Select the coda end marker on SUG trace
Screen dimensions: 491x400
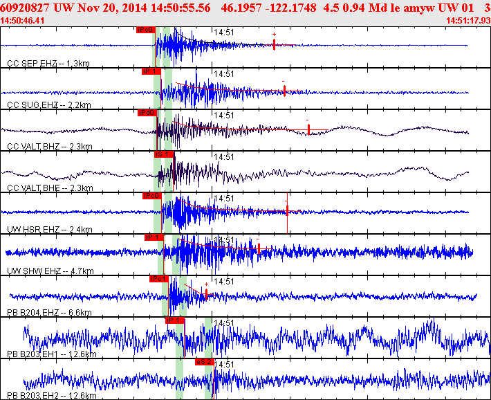coord(284,91)
